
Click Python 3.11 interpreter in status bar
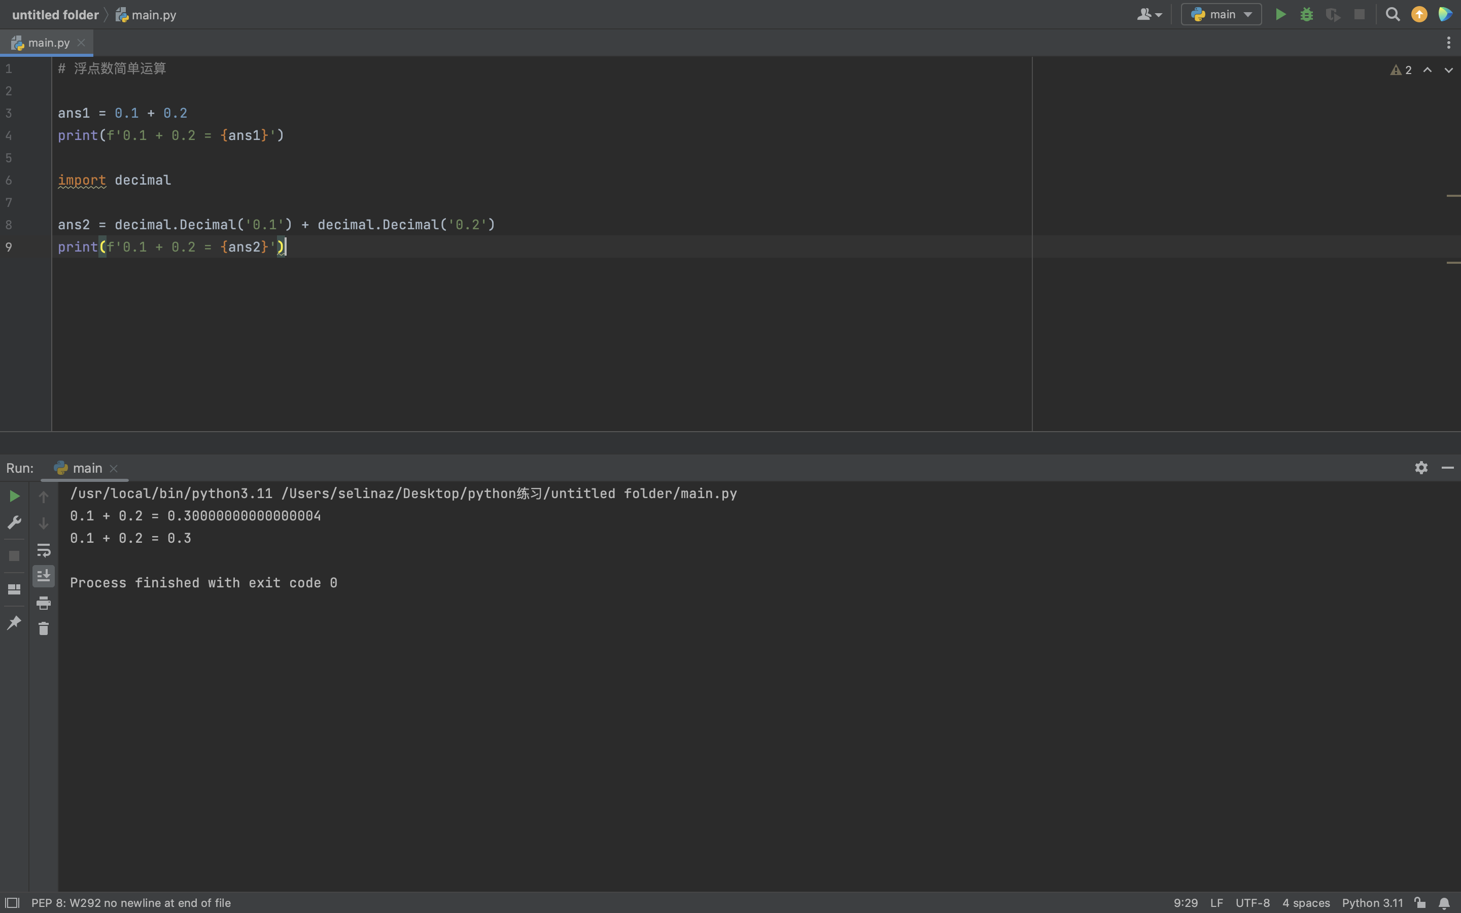(x=1372, y=903)
